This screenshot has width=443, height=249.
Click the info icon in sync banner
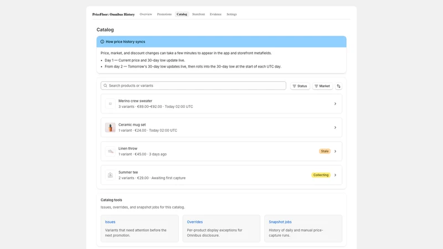(x=102, y=42)
